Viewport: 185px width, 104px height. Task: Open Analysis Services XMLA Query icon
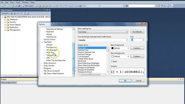tap(46, 6)
